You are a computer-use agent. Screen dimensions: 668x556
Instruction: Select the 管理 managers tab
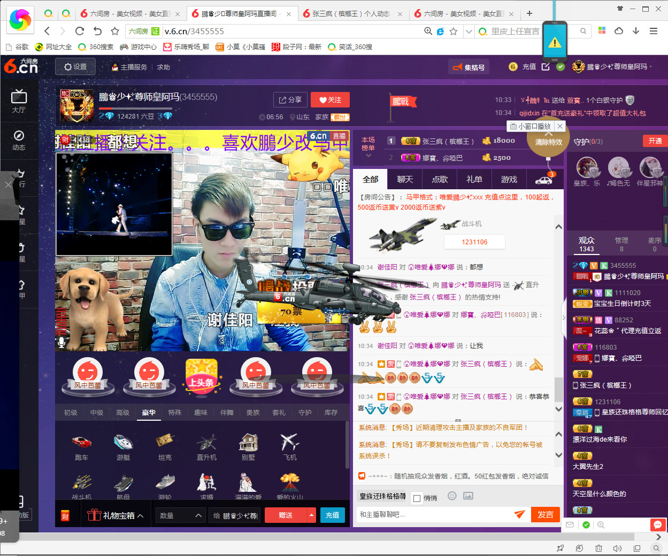[621, 244]
